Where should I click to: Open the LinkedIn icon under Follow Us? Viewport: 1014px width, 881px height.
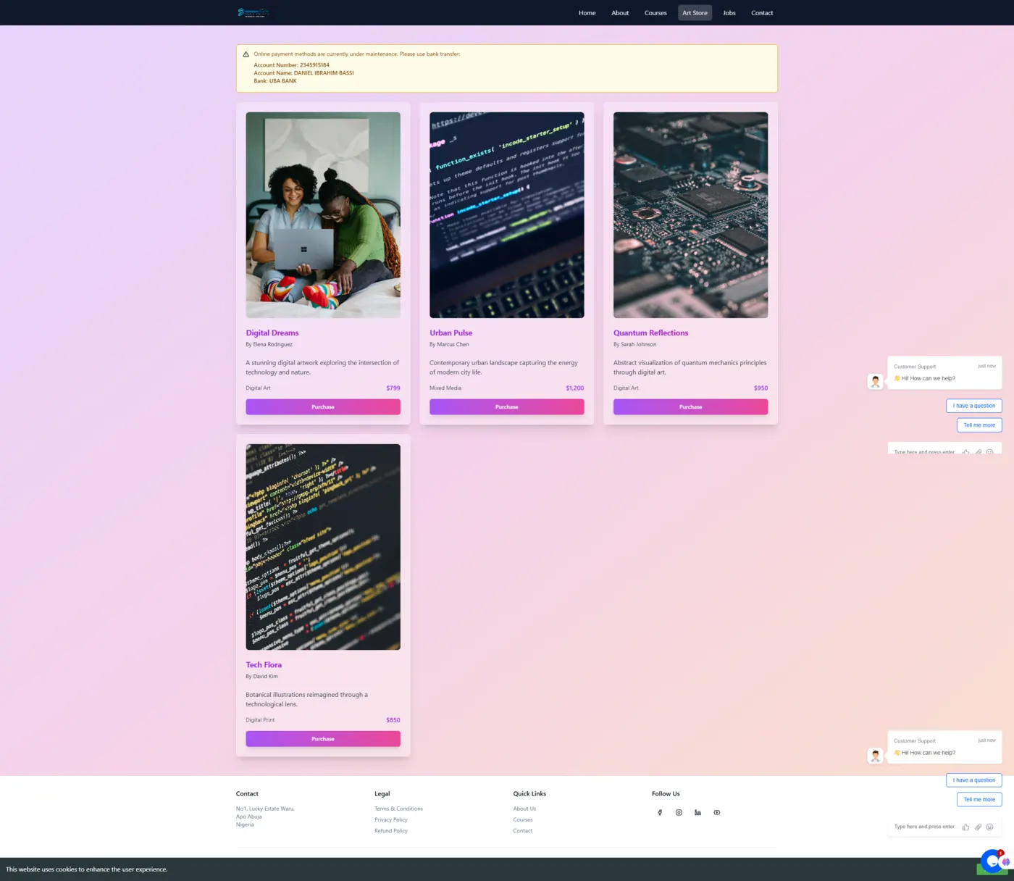tap(697, 813)
